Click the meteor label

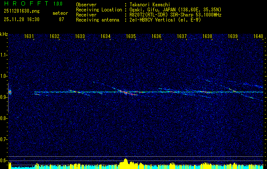pos(60,13)
